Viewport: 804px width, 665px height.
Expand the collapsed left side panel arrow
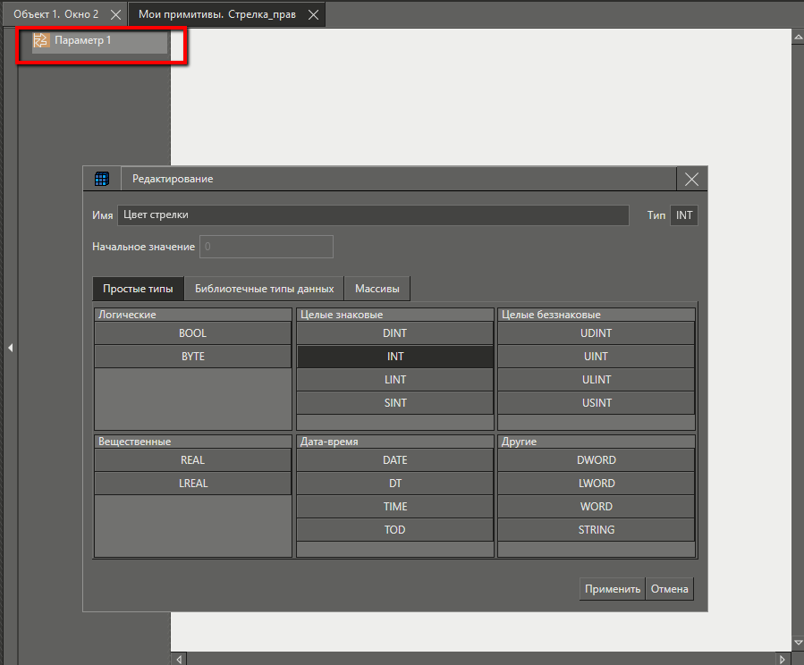click(10, 348)
